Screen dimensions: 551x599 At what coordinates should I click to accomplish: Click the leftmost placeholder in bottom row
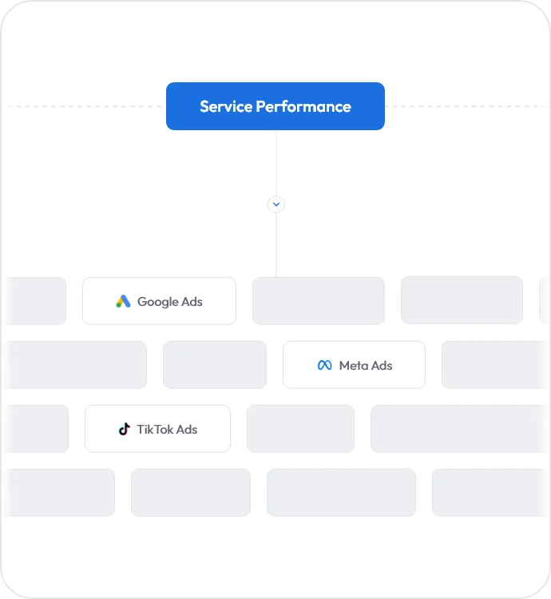(60, 492)
